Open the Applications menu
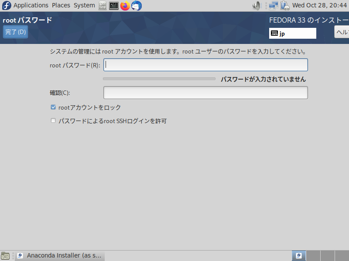 coord(31,5)
